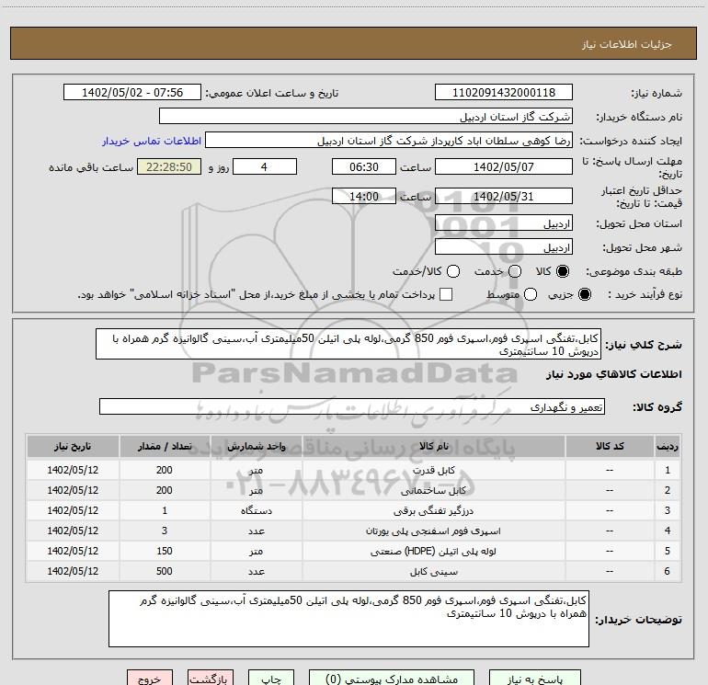
Task: Open the اطلاعات تماس خریدار link
Action: tap(152, 141)
